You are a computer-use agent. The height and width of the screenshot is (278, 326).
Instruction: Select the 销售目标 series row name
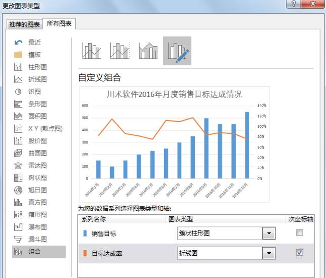point(104,234)
